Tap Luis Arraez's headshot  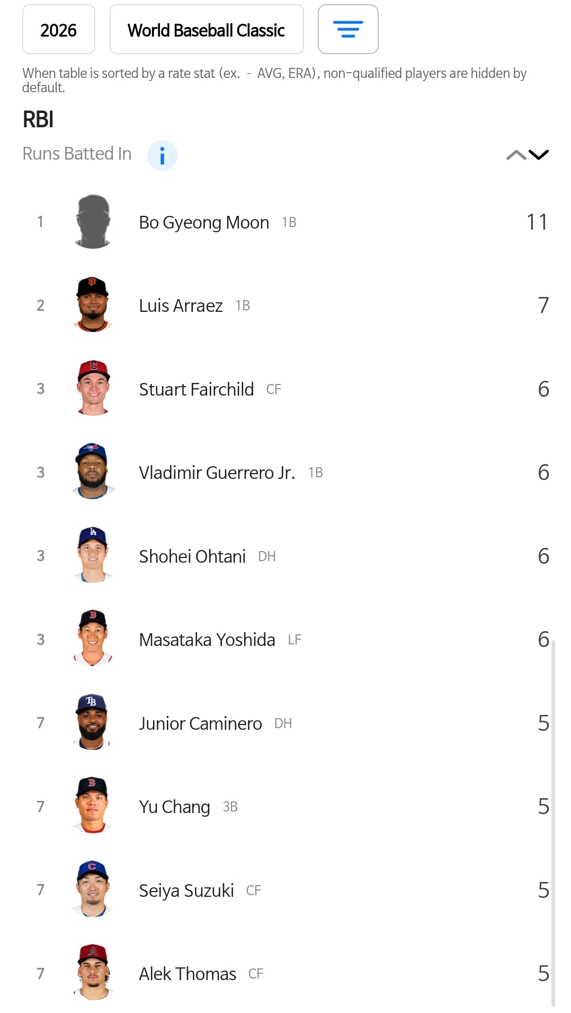93,305
